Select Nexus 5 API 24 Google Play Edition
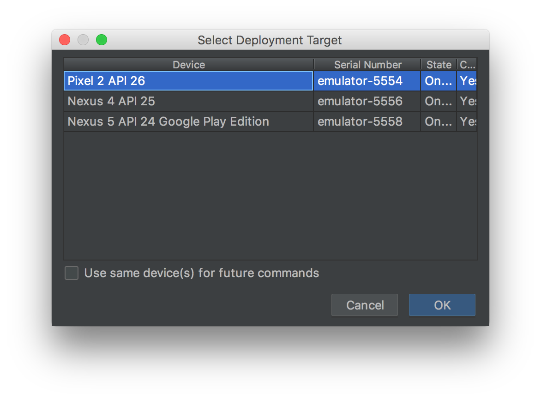This screenshot has width=541, height=400. (x=188, y=121)
